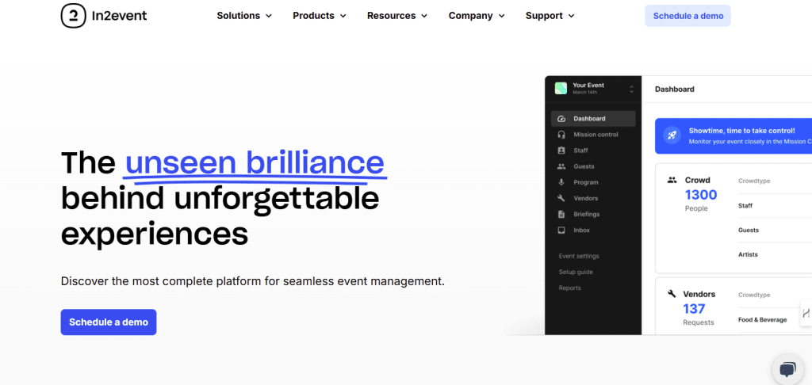Select the Program microphone icon

tap(561, 182)
